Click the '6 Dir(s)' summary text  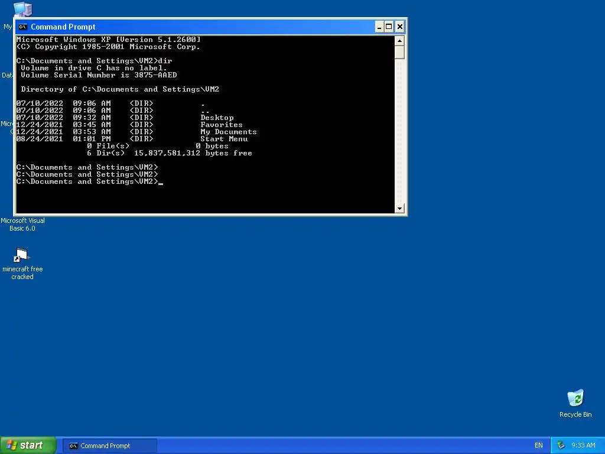(106, 153)
